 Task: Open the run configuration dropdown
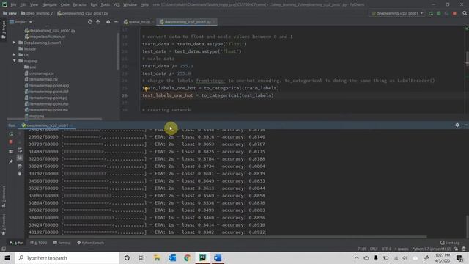[397, 13]
